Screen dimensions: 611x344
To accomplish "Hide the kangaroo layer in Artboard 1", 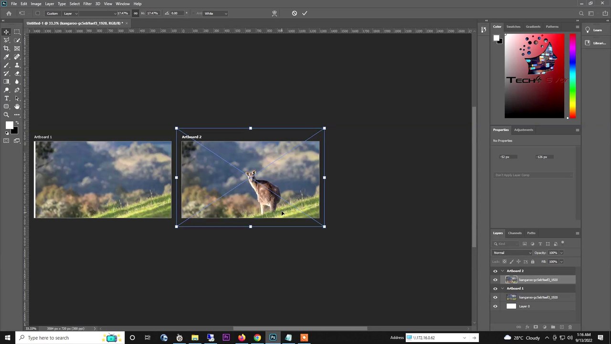I will point(495,297).
